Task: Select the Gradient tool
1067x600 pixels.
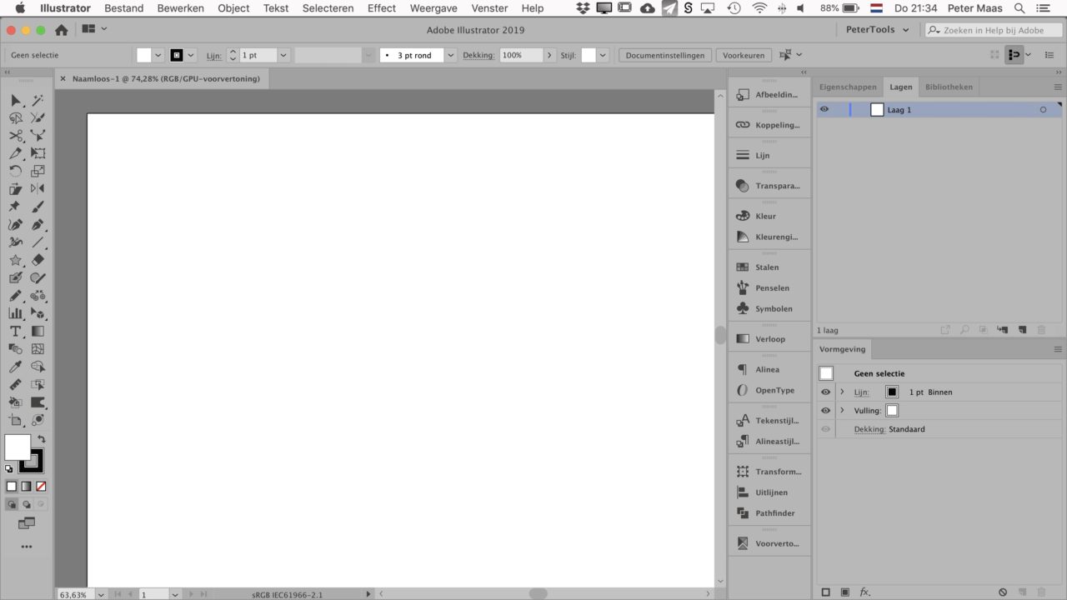Action: [38, 332]
